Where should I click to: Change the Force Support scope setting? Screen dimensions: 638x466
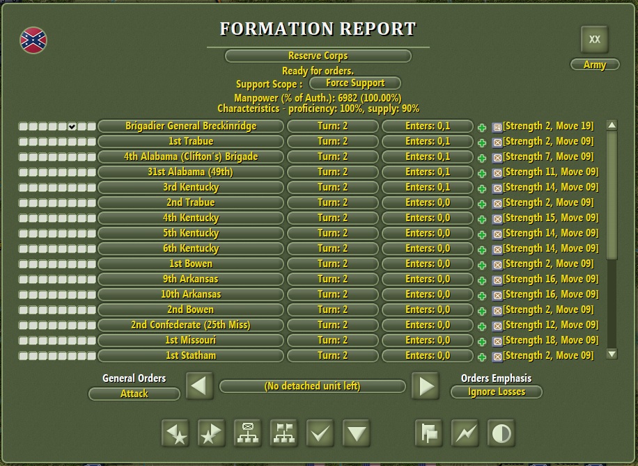click(x=355, y=83)
